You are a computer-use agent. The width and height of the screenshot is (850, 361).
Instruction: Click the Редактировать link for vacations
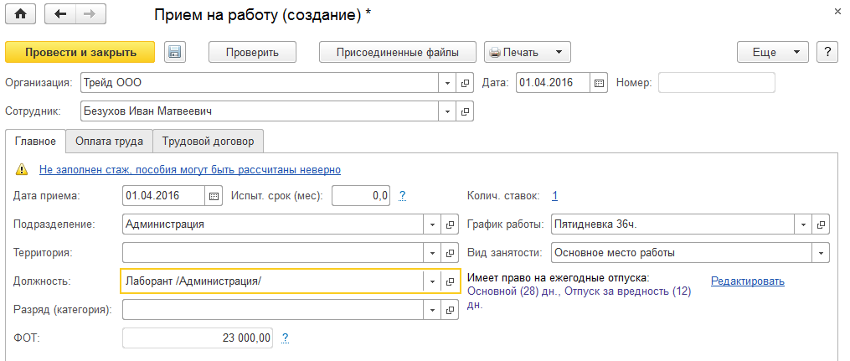tap(747, 281)
